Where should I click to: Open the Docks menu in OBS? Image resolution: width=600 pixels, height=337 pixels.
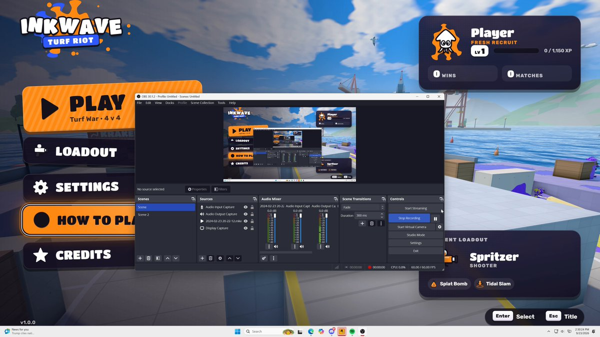tap(169, 103)
